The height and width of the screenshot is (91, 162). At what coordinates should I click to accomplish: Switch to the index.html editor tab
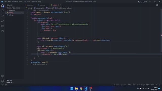click(29, 5)
